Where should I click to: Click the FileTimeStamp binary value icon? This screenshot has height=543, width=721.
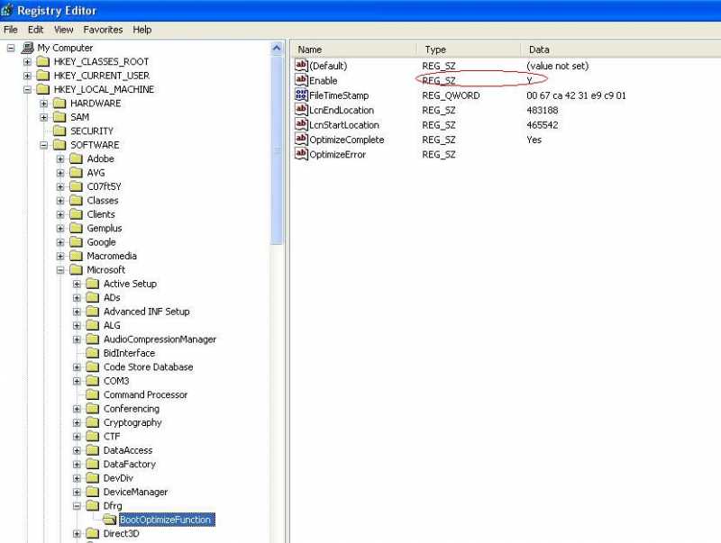coord(301,95)
